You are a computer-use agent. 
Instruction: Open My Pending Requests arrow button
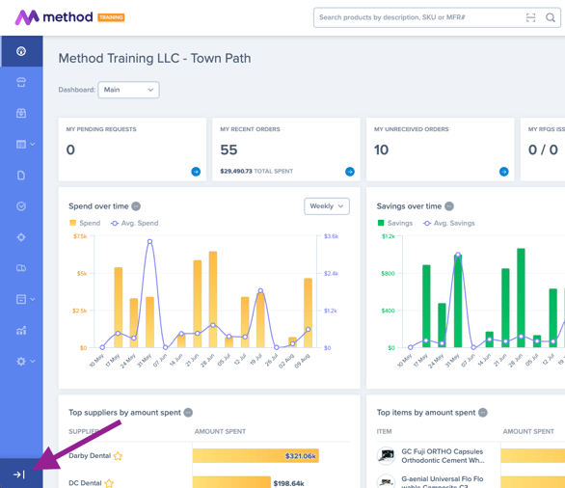tap(196, 172)
